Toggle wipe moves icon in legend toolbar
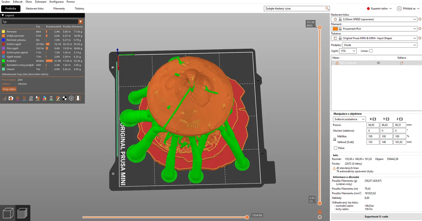Screen dimensions: 422x221 click(x=11, y=98)
